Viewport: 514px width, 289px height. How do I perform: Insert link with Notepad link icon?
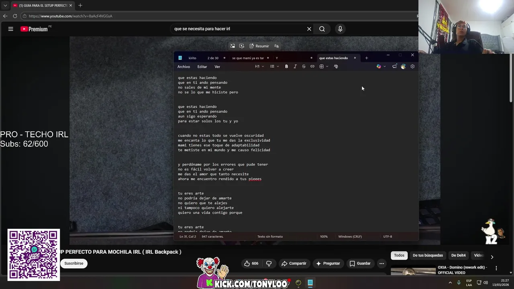312,67
